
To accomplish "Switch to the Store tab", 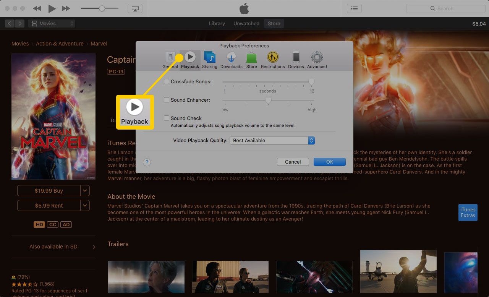I will [x=274, y=24].
